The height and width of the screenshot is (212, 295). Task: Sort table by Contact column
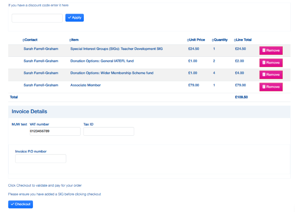tap(30, 40)
